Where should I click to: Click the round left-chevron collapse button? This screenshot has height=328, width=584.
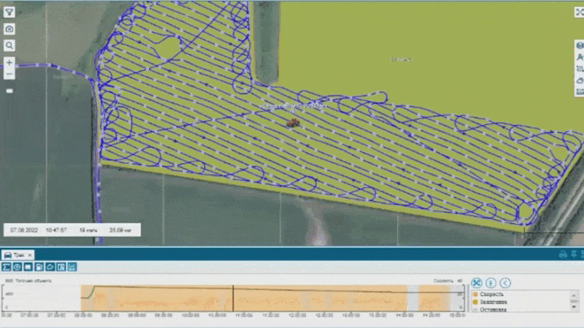point(505,283)
